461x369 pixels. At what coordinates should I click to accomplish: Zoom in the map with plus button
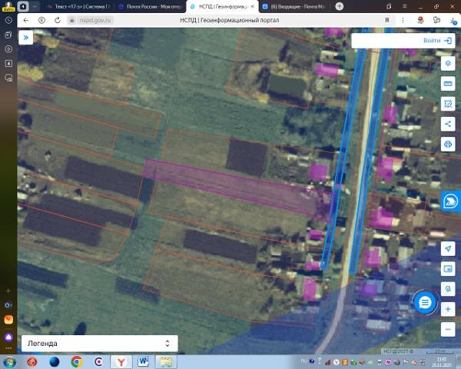coord(448,309)
